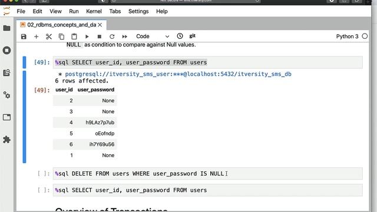Viewport: 377px width, 212px height.
Task: Click the kernel status circle indicator
Action: 365,37
